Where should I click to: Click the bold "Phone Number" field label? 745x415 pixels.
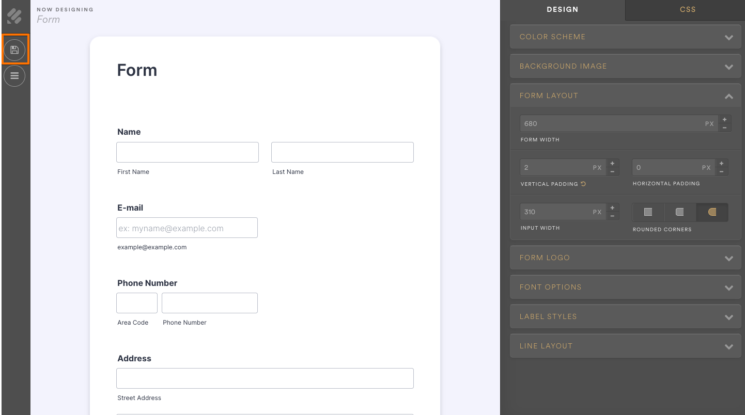[x=147, y=283]
